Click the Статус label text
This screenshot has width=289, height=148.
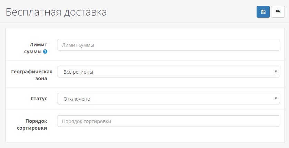[x=39, y=99]
